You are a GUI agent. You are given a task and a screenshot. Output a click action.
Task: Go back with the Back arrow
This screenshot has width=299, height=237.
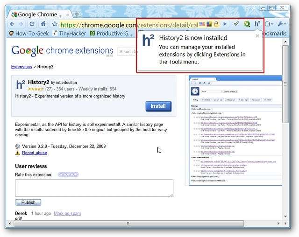click(12, 24)
